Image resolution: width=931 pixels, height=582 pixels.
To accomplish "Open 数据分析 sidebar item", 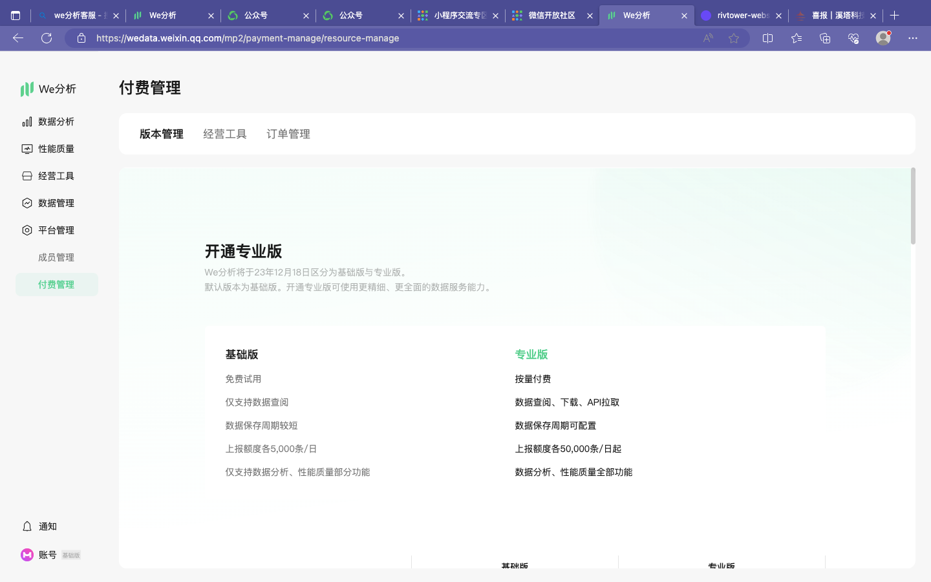I will (56, 122).
